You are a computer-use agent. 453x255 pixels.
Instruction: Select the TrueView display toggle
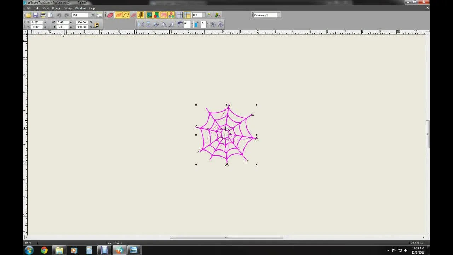coord(110,15)
